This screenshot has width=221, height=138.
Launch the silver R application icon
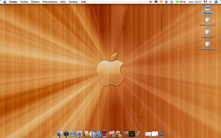click(x=125, y=134)
